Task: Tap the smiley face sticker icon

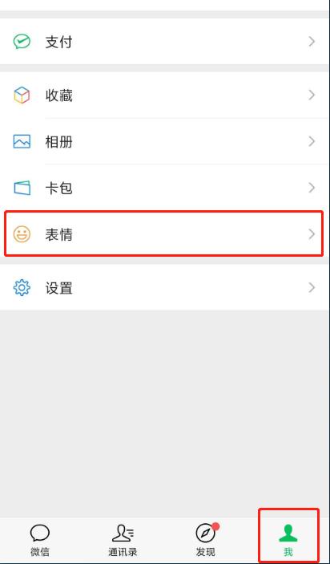Action: click(x=22, y=234)
